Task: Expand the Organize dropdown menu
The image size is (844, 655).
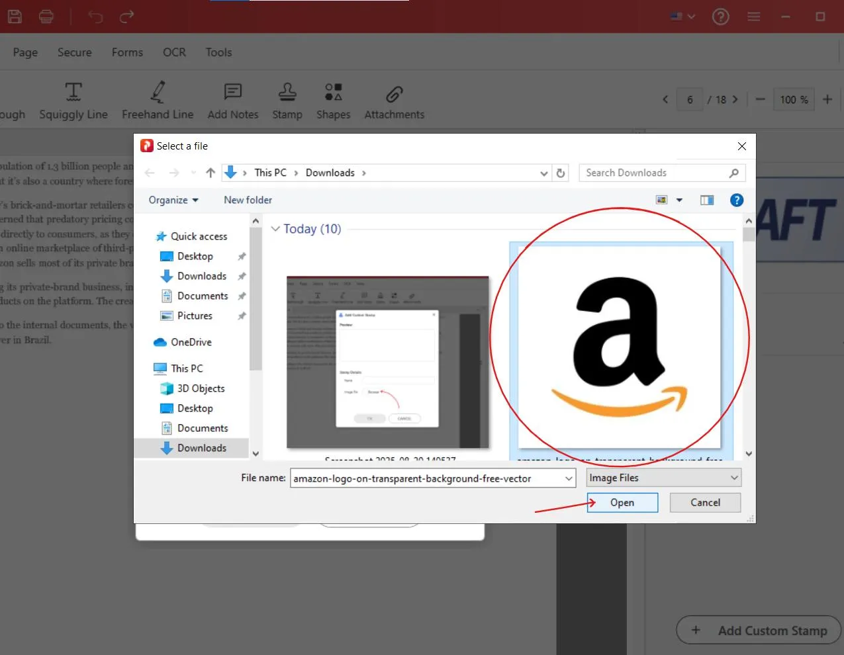Action: 173,200
